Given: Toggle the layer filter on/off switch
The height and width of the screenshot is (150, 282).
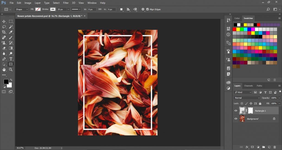Looking at the screenshot, I should click(280, 92).
